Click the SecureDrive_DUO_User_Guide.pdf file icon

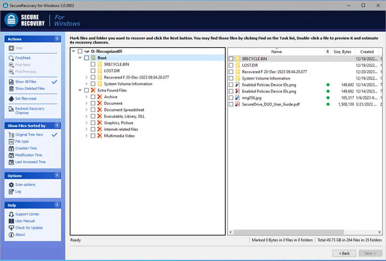[237, 104]
